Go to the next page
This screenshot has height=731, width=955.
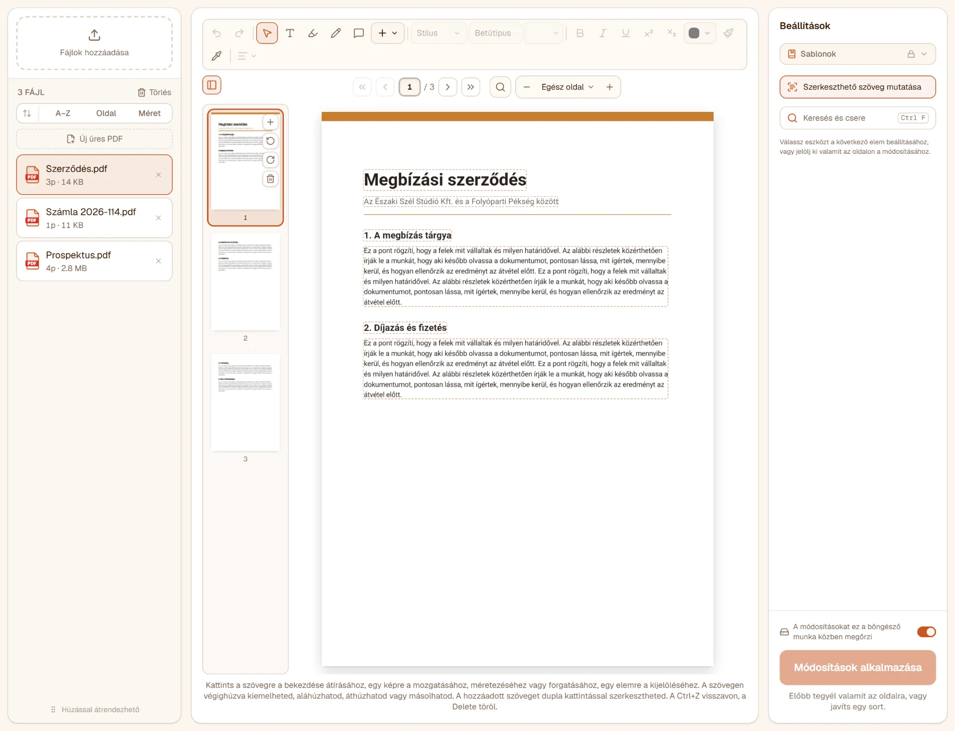(448, 87)
